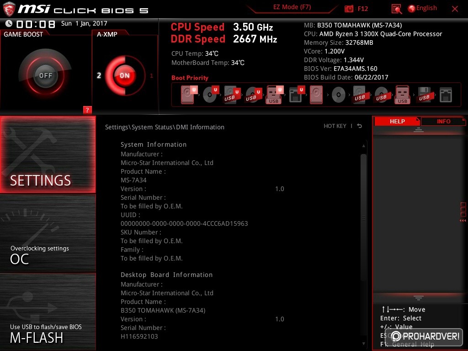Click the BIOS Build Date 06/22/2017 line
The image size is (468, 351).
click(x=346, y=77)
